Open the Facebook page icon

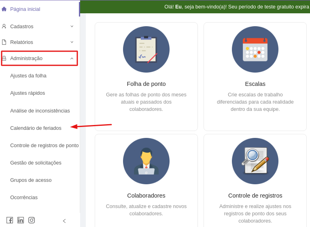pos(10,220)
